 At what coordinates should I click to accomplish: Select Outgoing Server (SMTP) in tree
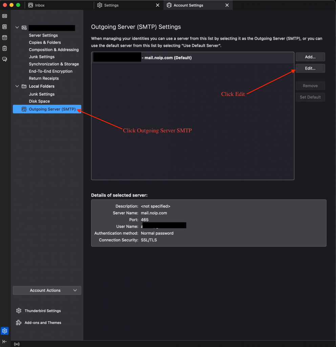[47, 109]
